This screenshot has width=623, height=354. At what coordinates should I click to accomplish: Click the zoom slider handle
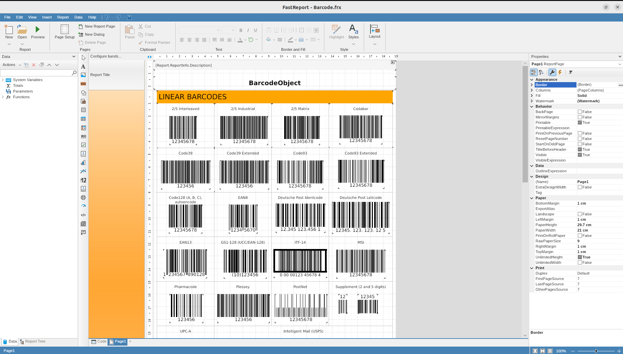pyautogui.click(x=596, y=351)
